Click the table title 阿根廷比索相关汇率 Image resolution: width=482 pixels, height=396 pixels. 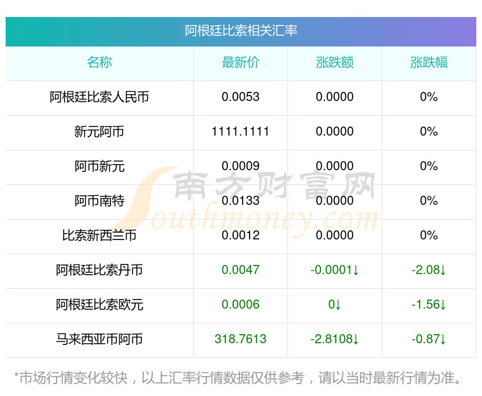pyautogui.click(x=241, y=31)
